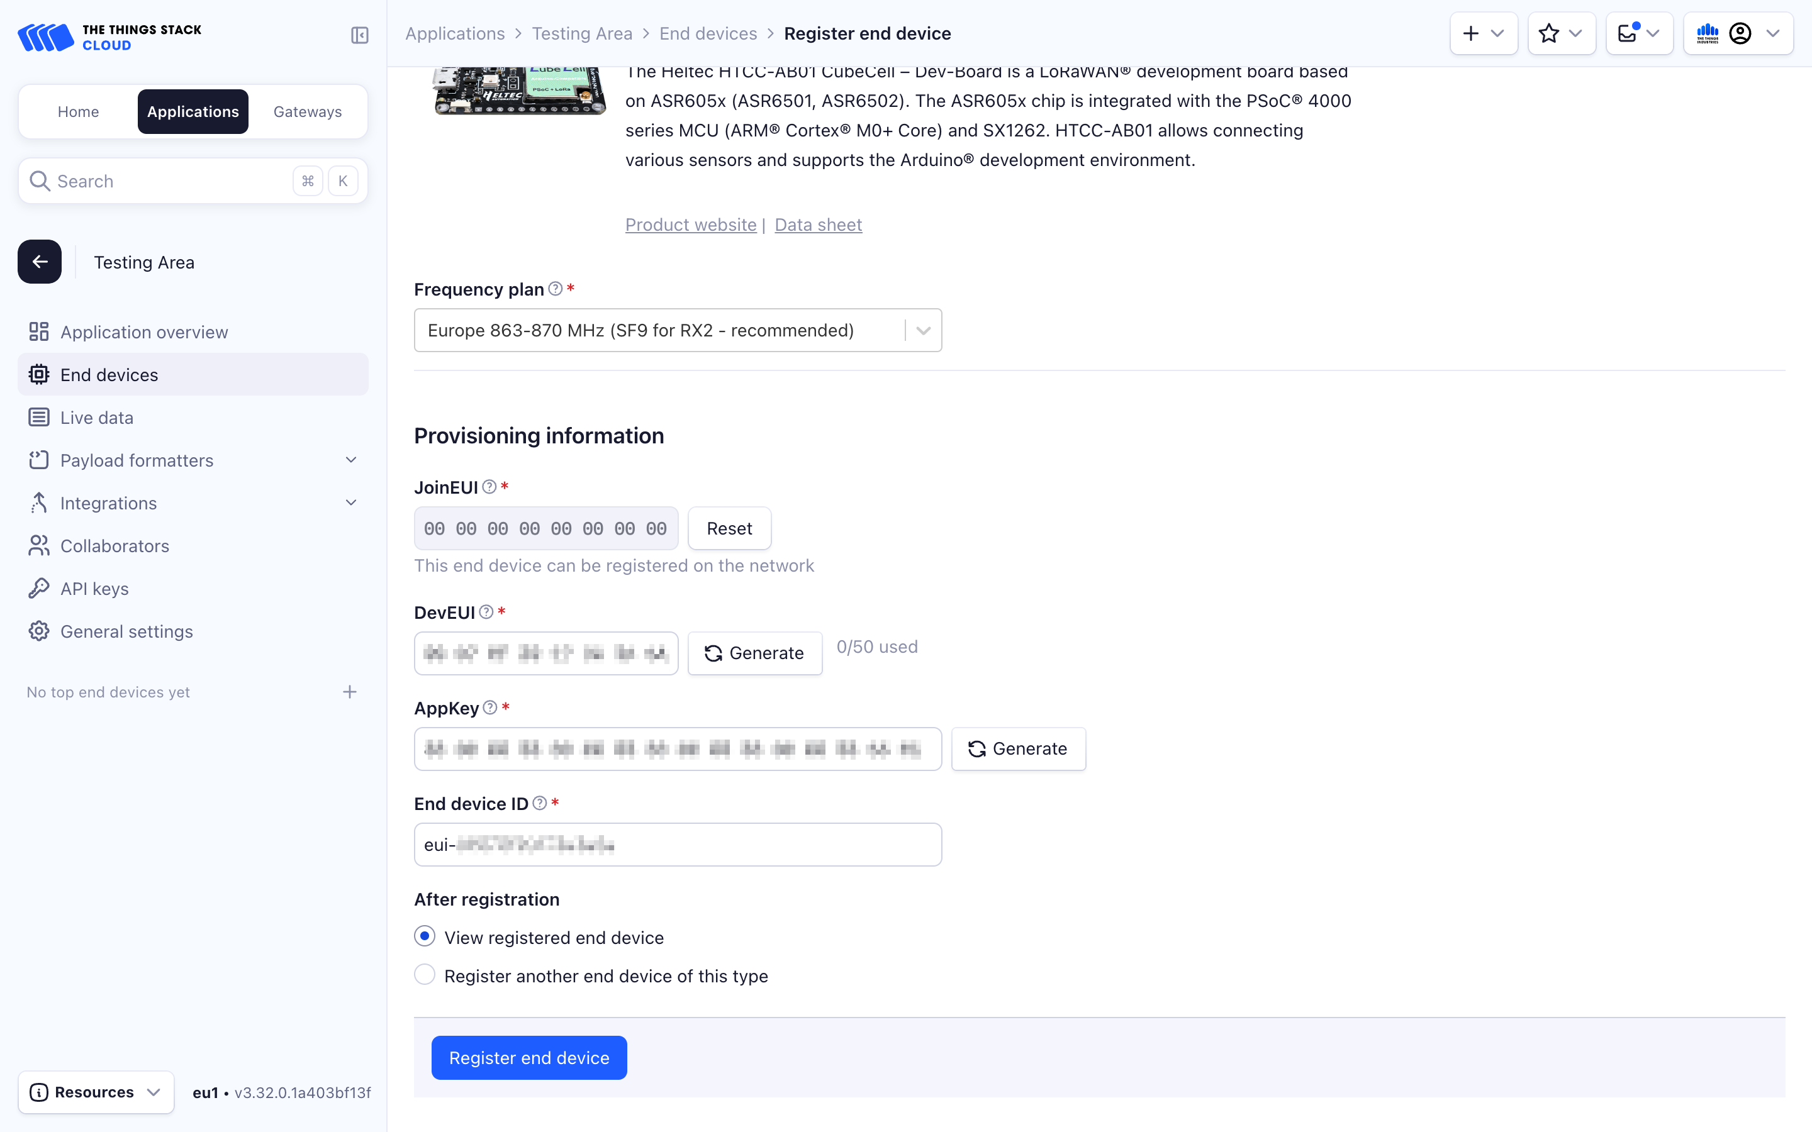This screenshot has height=1132, width=1812.
Task: Select View registered end device
Action: (x=425, y=936)
